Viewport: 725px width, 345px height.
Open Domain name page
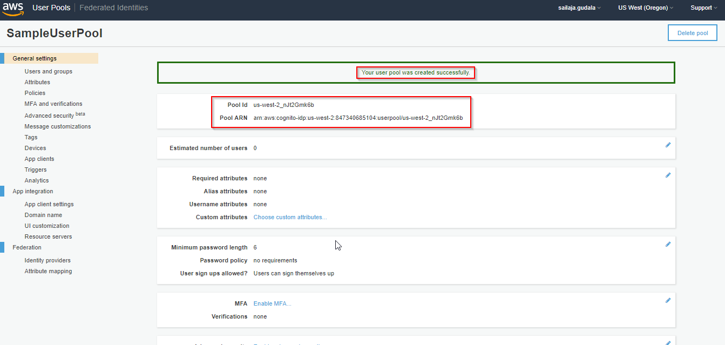43,215
